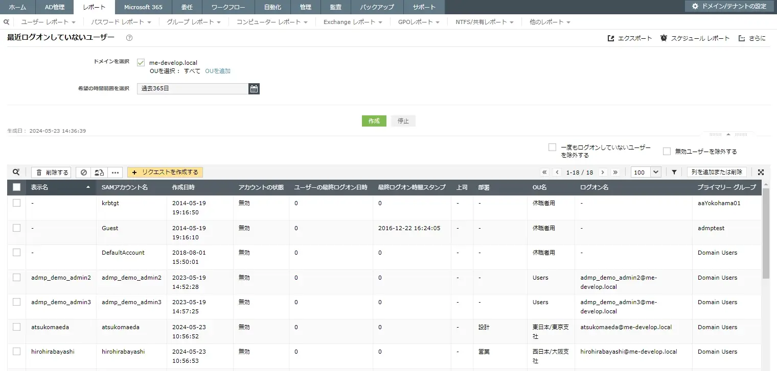This screenshot has height=371, width=777.
Task: Expand ユーザー レポート dropdown menu
Action: point(48,22)
